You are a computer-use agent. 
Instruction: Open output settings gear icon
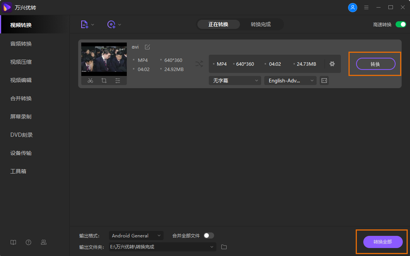tap(332, 64)
